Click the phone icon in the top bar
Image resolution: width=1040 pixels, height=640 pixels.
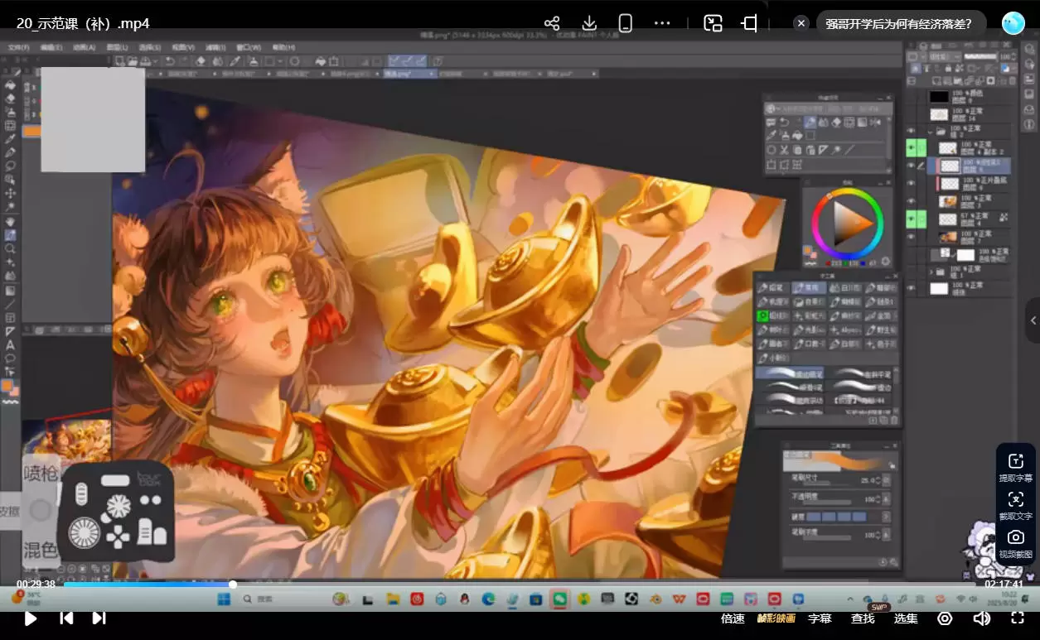click(x=626, y=23)
